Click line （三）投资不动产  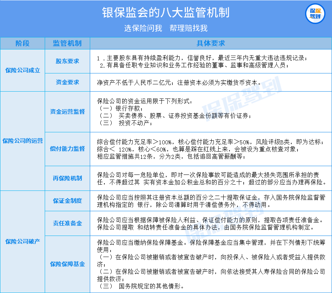click(x=125, y=123)
